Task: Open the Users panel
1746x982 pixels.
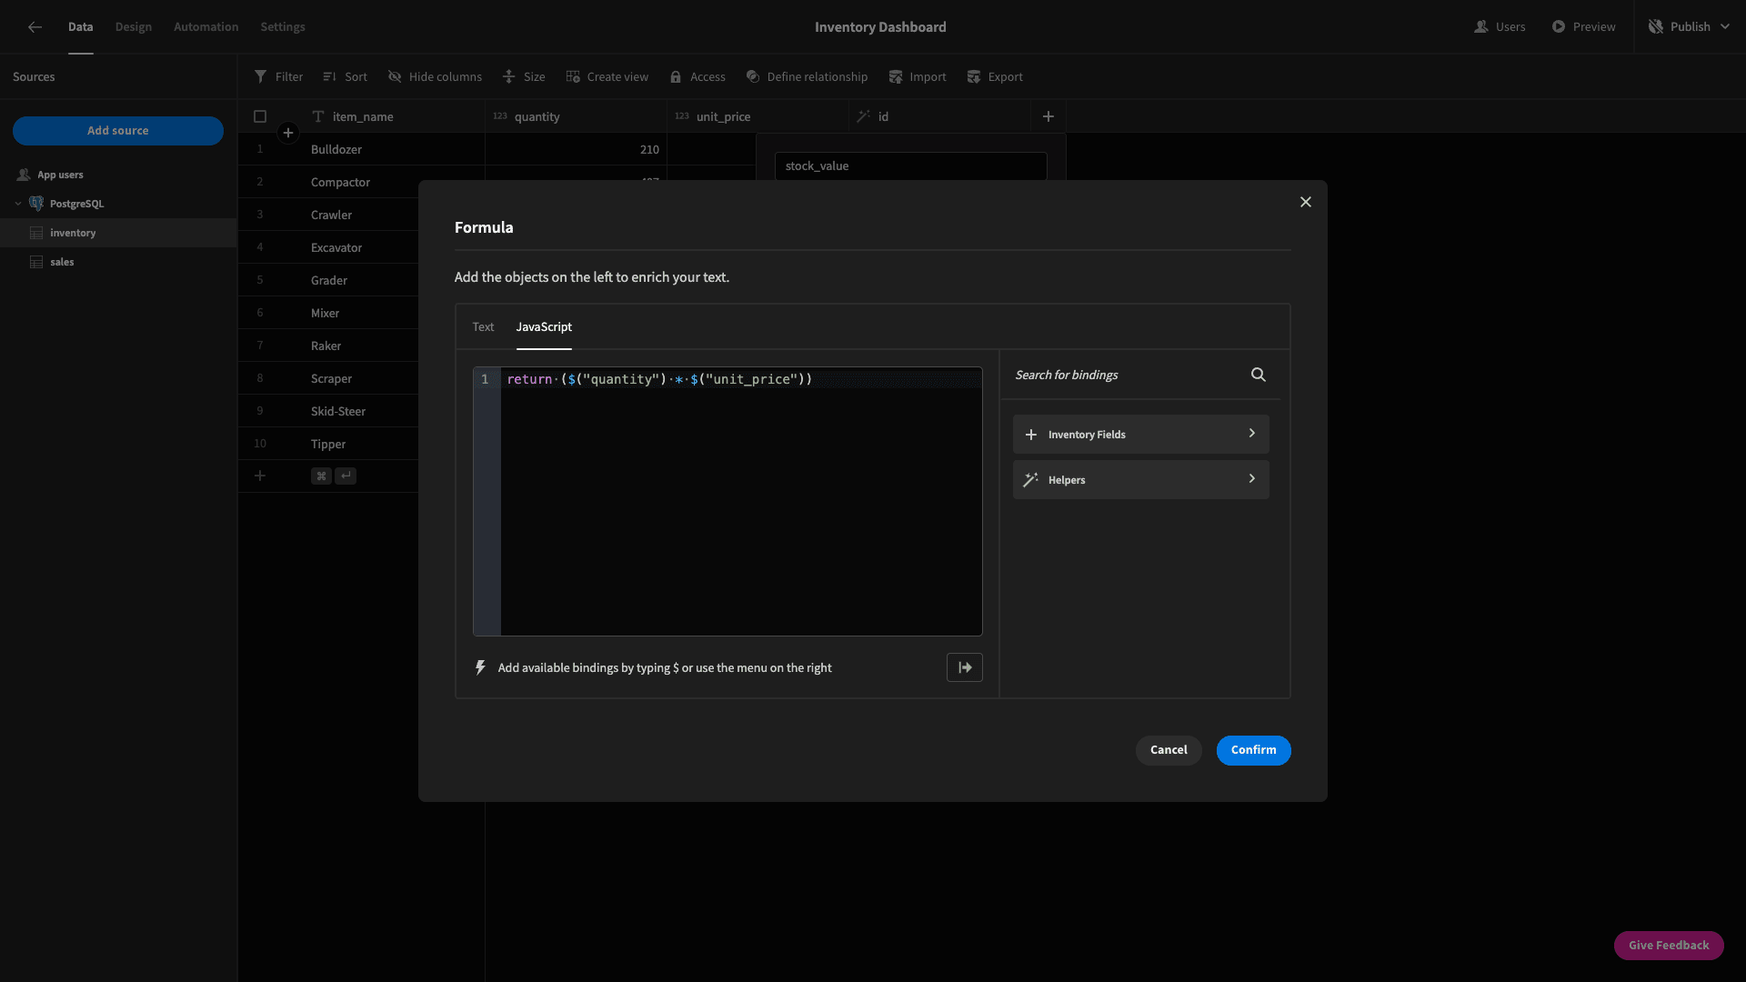Action: click(1500, 27)
